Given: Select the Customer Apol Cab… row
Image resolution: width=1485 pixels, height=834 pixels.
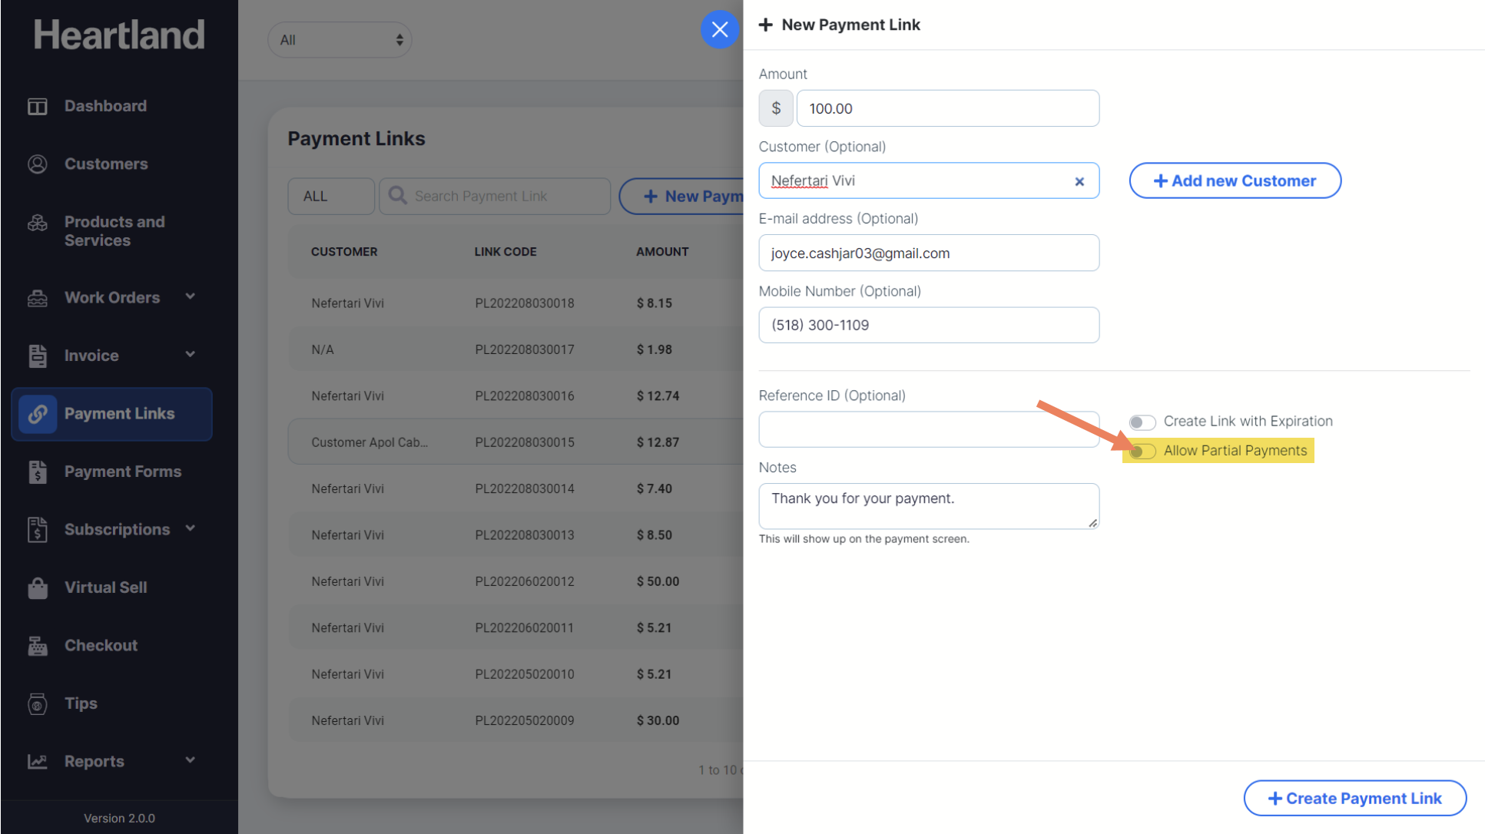Looking at the screenshot, I should (515, 442).
